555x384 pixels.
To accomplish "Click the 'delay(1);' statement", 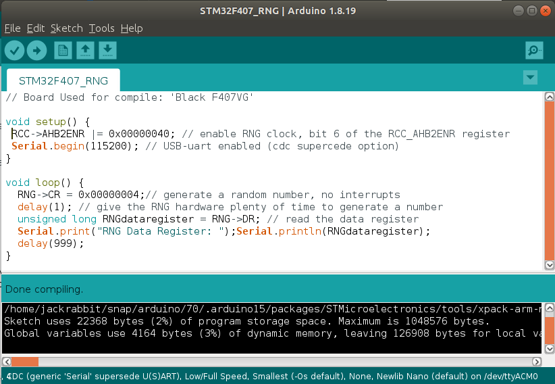I will click(x=45, y=207).
